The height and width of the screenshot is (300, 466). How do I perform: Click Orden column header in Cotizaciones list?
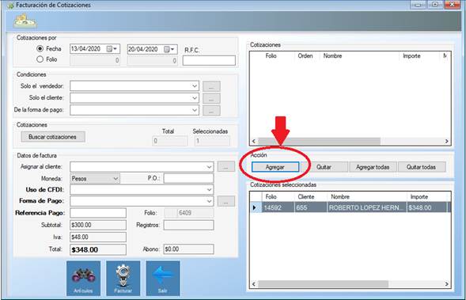(305, 56)
